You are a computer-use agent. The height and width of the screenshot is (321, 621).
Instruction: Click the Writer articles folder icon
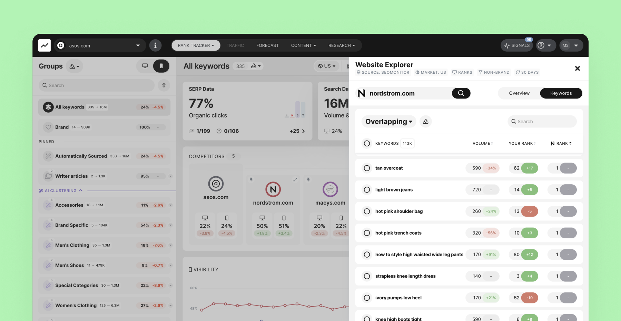click(48, 176)
